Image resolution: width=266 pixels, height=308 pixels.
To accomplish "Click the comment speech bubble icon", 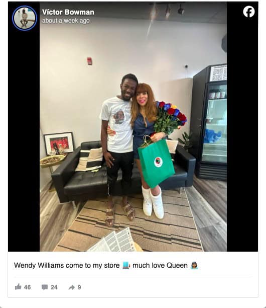I will 45,287.
